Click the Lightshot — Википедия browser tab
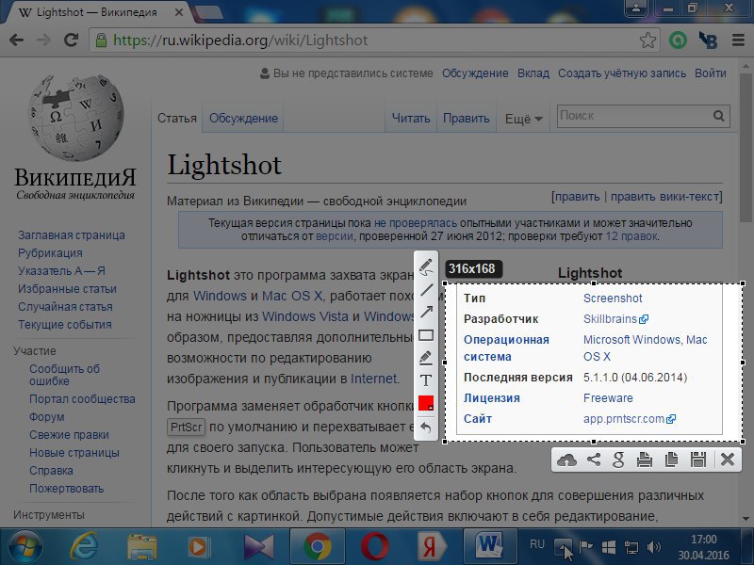754x565 pixels. 96,12
